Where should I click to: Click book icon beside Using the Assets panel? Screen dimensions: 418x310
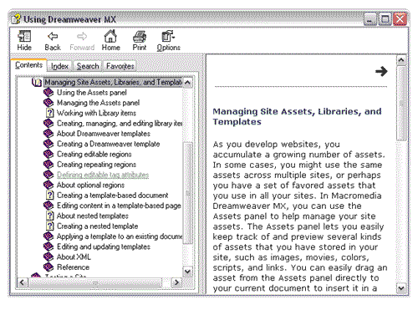[48, 93]
